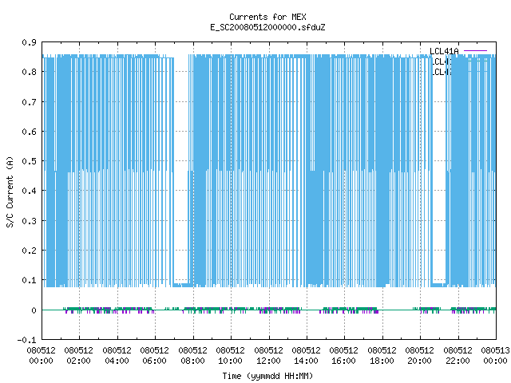The height and width of the screenshot is (383, 511).
Task: Click the 06:00 time tick label
Action: (x=154, y=361)
